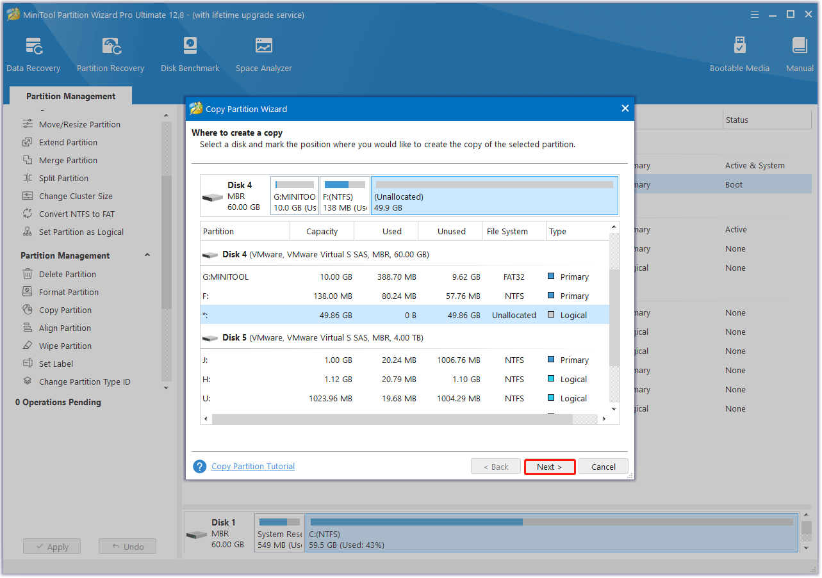Select Wipe Partition in sidebar
This screenshot has width=822, height=578.
(x=65, y=346)
